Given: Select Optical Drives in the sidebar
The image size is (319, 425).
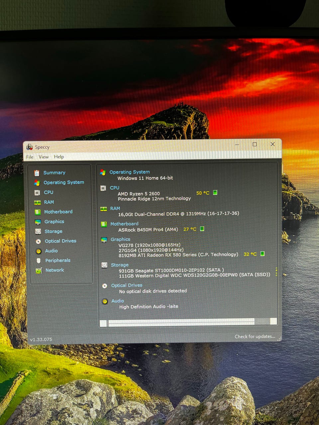Looking at the screenshot, I should tap(60, 241).
